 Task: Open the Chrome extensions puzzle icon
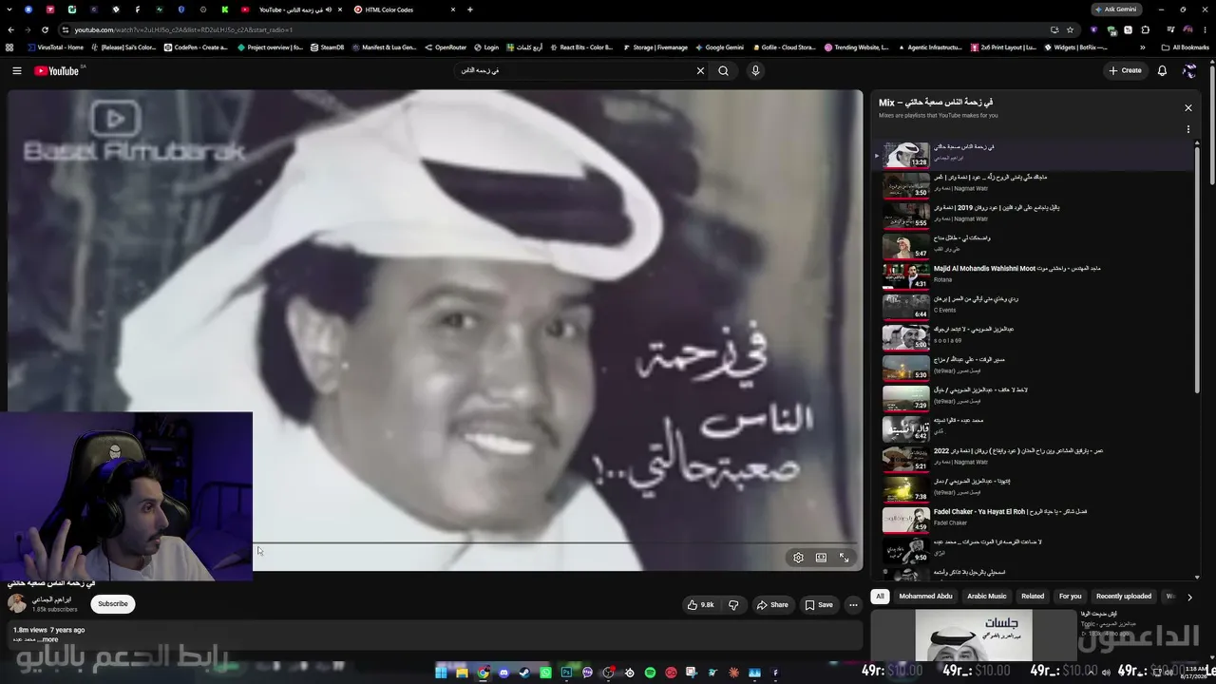tap(1146, 29)
